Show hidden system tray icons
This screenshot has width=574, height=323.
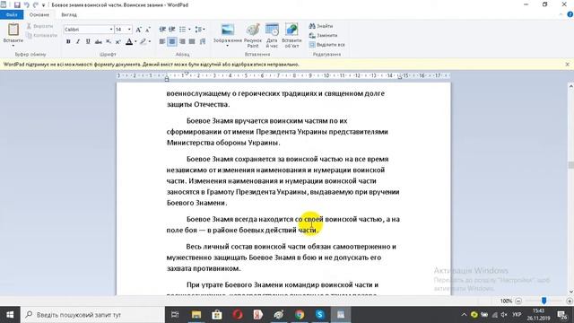464,315
